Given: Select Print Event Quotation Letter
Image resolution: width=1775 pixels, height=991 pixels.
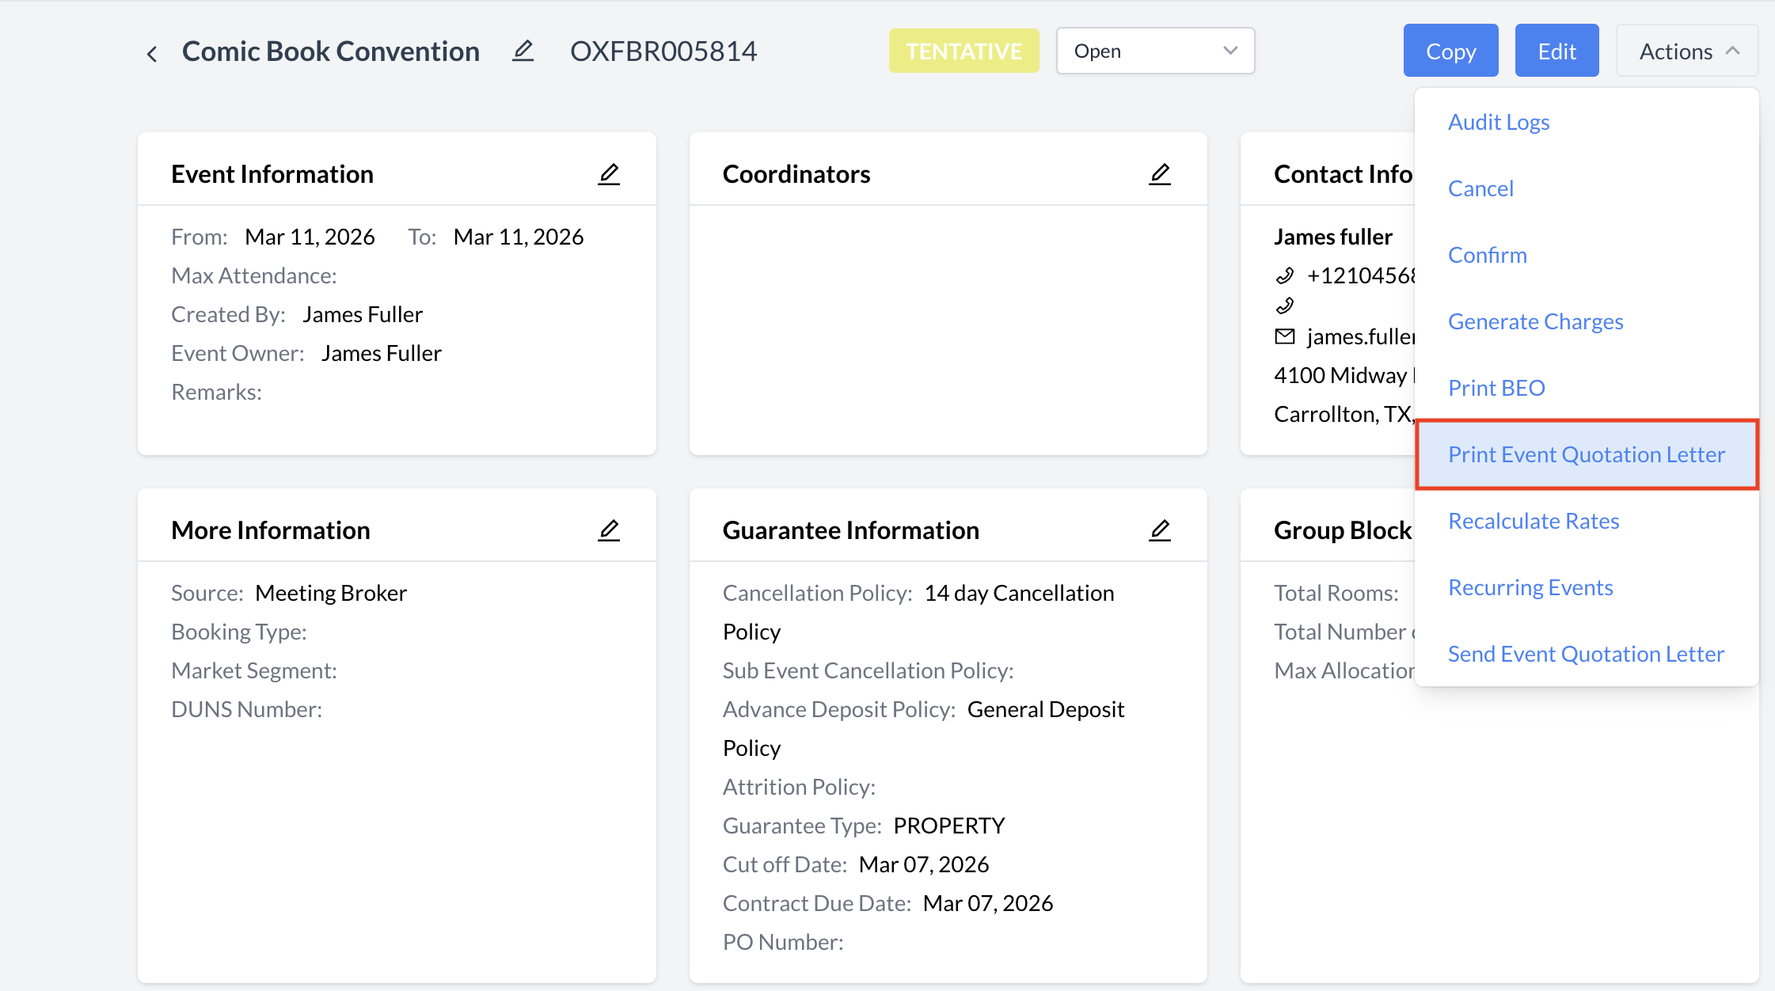Looking at the screenshot, I should (1586, 454).
